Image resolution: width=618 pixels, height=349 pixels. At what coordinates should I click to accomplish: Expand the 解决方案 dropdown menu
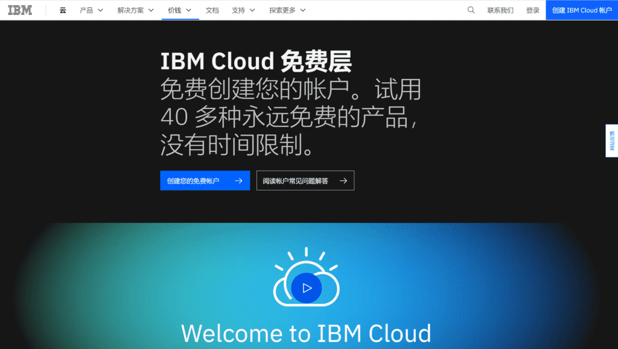click(x=136, y=10)
